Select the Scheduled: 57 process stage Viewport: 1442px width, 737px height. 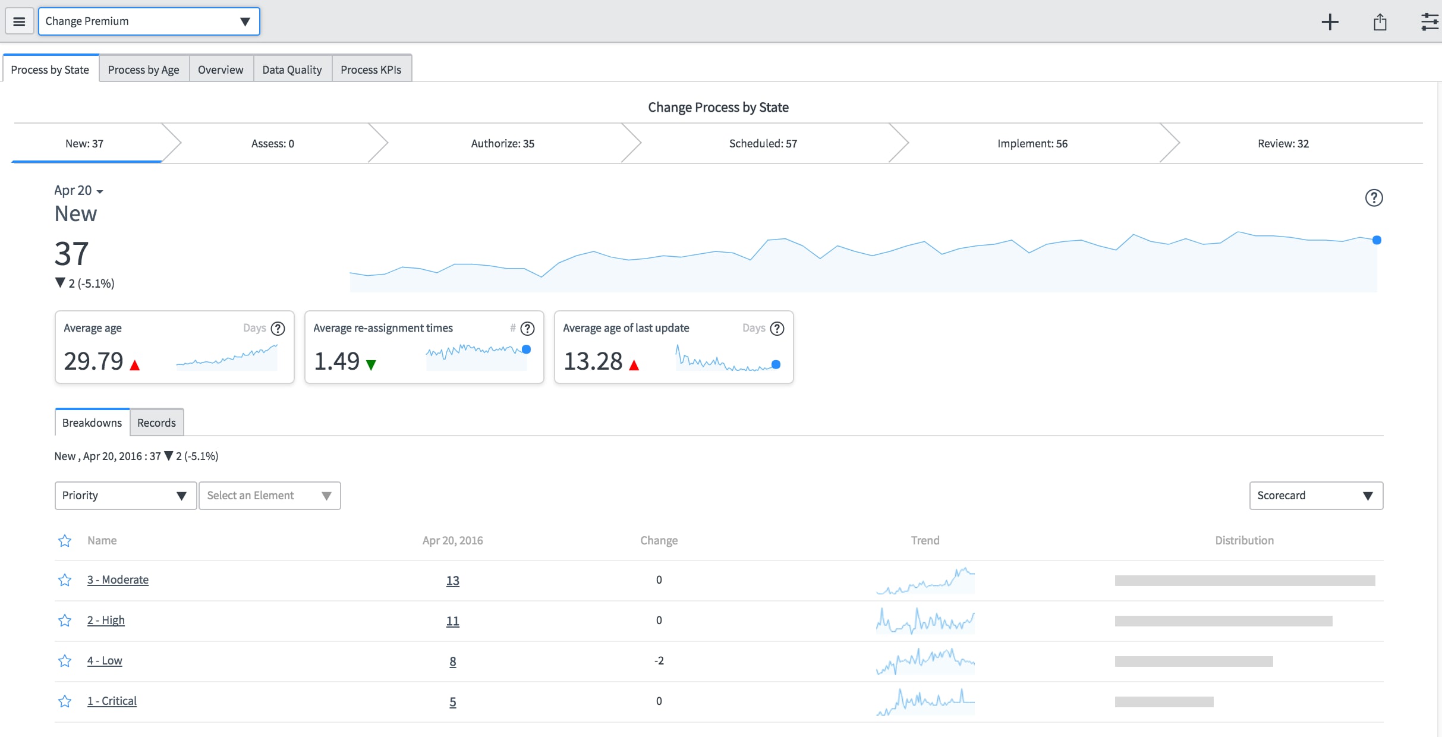(x=763, y=144)
